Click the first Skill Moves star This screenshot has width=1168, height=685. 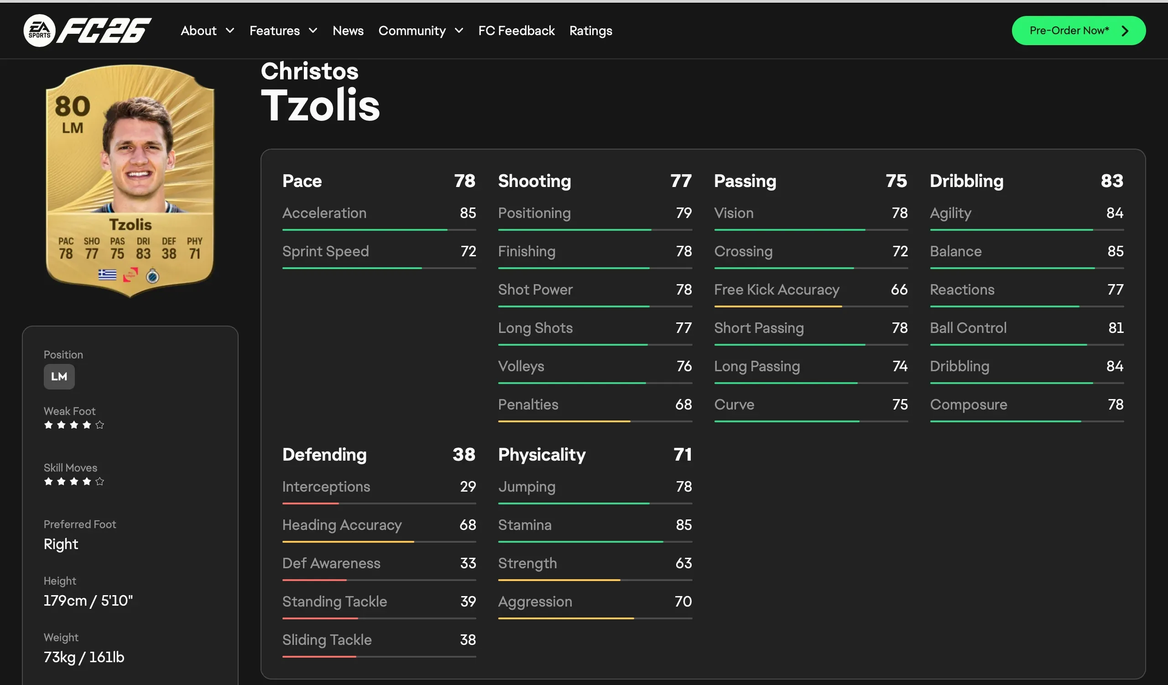point(48,481)
